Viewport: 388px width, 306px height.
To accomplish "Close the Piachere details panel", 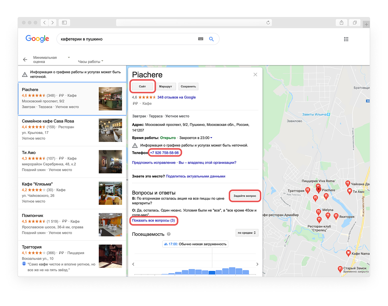I will pyautogui.click(x=255, y=74).
